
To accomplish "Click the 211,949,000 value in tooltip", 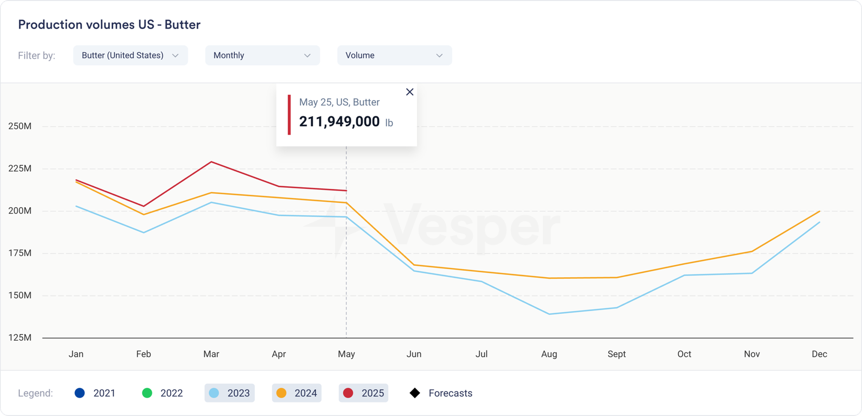I will click(x=339, y=122).
